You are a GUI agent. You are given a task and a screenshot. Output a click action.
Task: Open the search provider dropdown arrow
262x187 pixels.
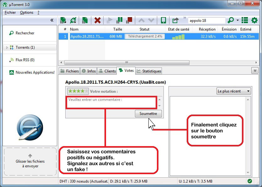pyautogui.click(x=238, y=20)
